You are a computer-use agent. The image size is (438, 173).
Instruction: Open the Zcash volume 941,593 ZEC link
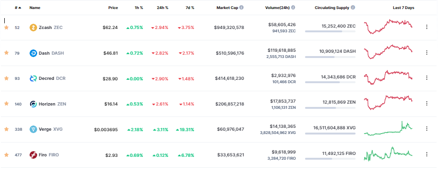coord(284,31)
